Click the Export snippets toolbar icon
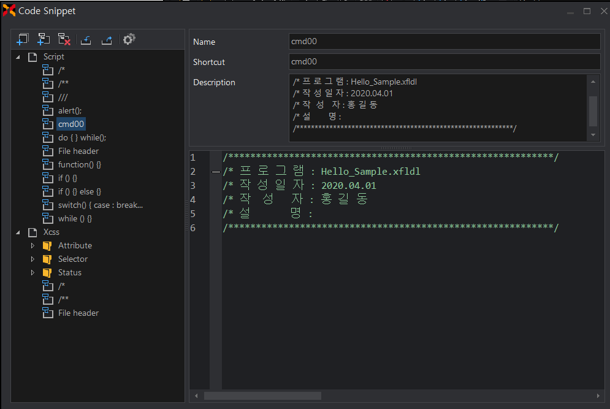This screenshot has height=409, width=610. [107, 39]
